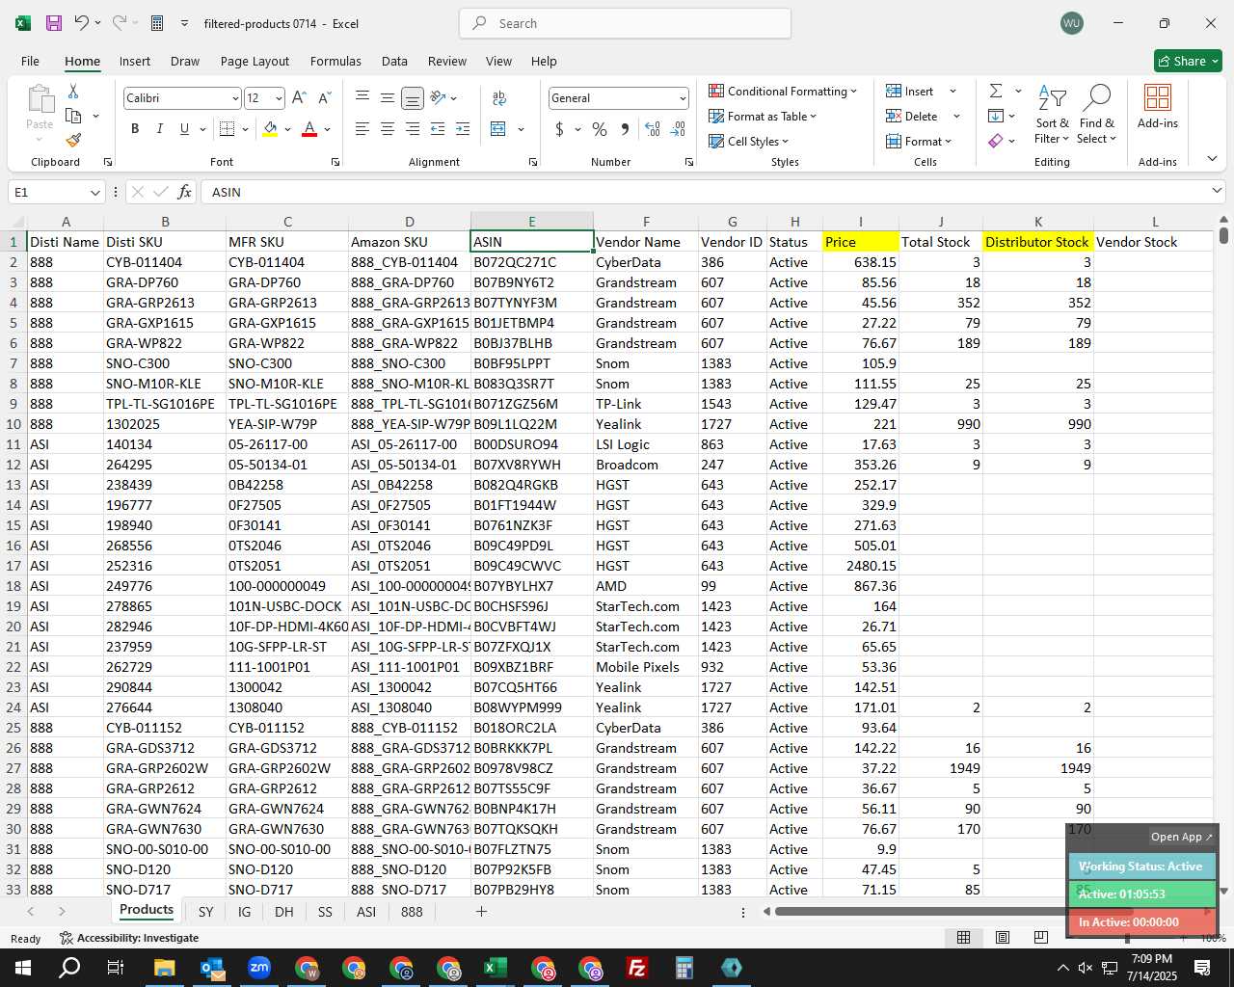Click Accessibility: Investigate in the status bar

(x=129, y=938)
